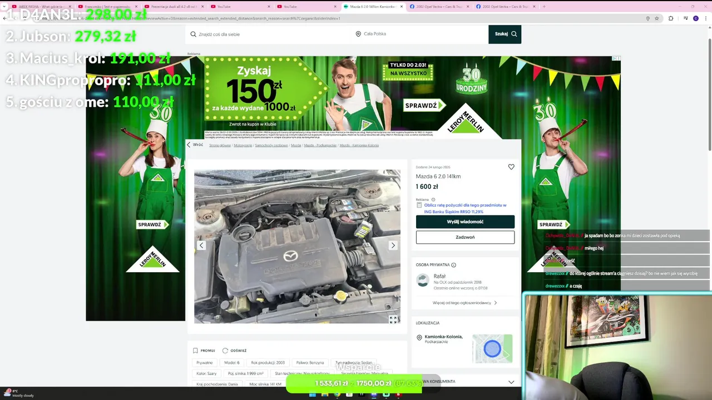Switch to the JABEK PASHA browser tab
The width and height of the screenshot is (712, 400).
click(x=42, y=7)
